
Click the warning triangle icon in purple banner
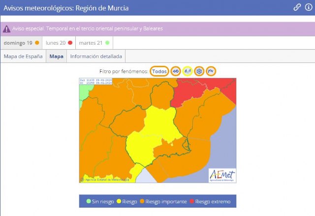(6, 29)
